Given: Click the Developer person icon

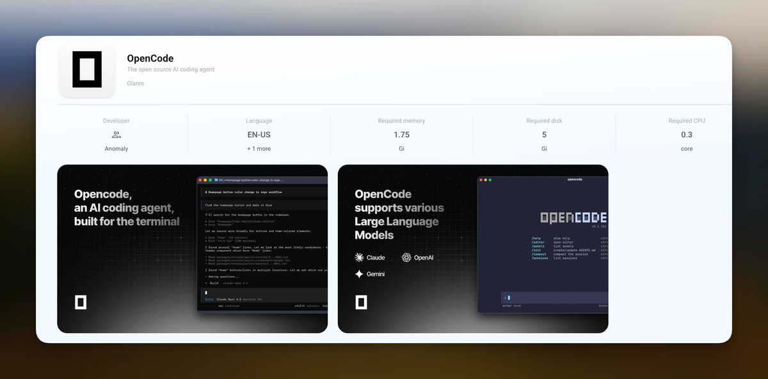Looking at the screenshot, I should coord(116,135).
